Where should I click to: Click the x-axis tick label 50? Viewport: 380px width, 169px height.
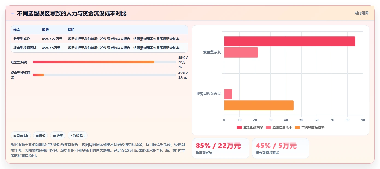coord(301,120)
